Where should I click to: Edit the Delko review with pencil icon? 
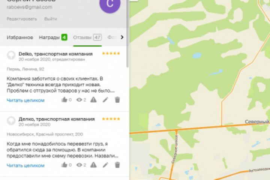tap(105, 99)
